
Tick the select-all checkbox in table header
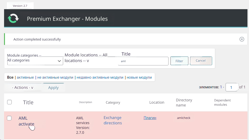point(9,102)
